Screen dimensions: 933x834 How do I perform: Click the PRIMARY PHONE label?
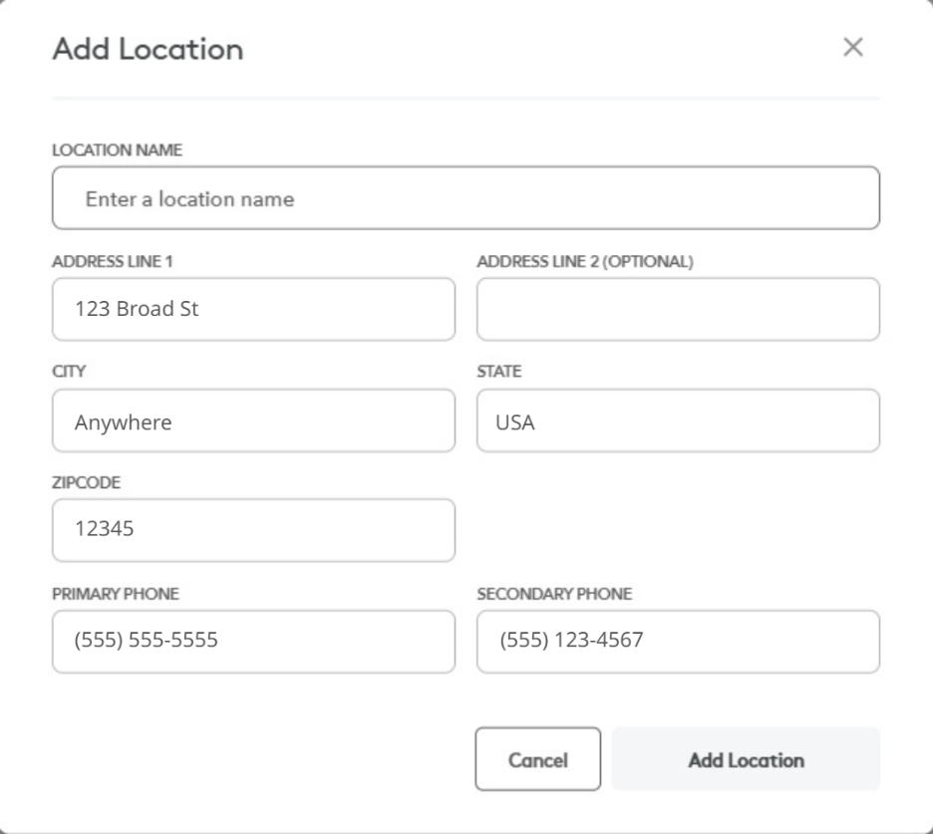click(x=116, y=594)
